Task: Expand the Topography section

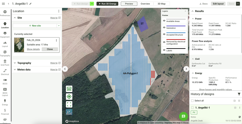Action: pos(15,63)
